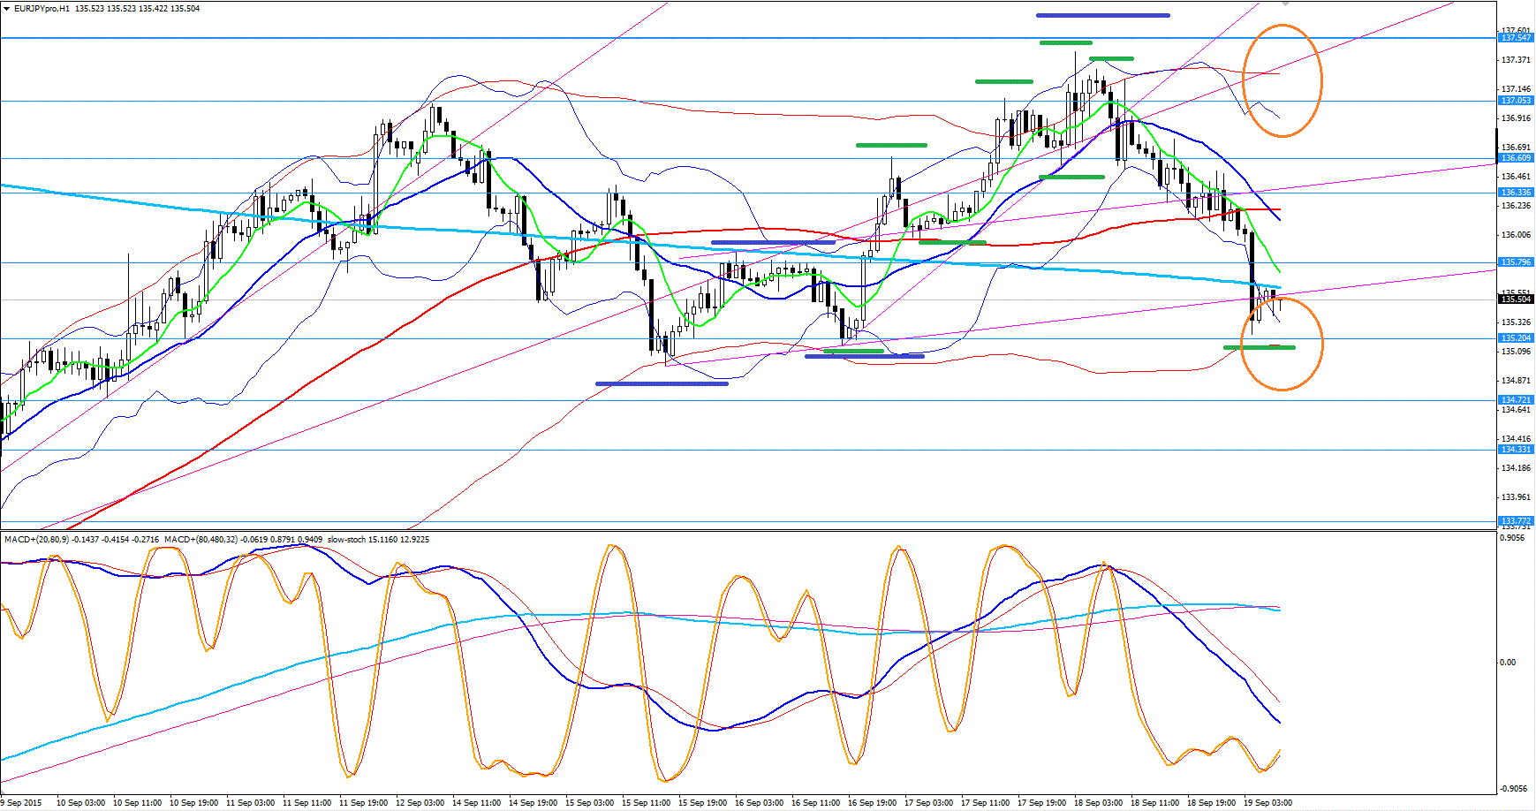Click the 135.796 horizontal line price tag
This screenshot has height=811, width=1536.
[1516, 262]
